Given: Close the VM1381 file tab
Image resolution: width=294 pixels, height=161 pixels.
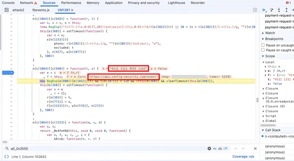Looking at the screenshot, I should (x=72, y=10).
